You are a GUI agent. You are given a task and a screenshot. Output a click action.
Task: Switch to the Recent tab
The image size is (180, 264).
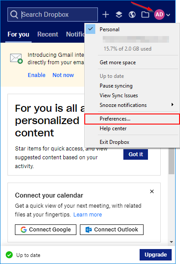(x=48, y=34)
